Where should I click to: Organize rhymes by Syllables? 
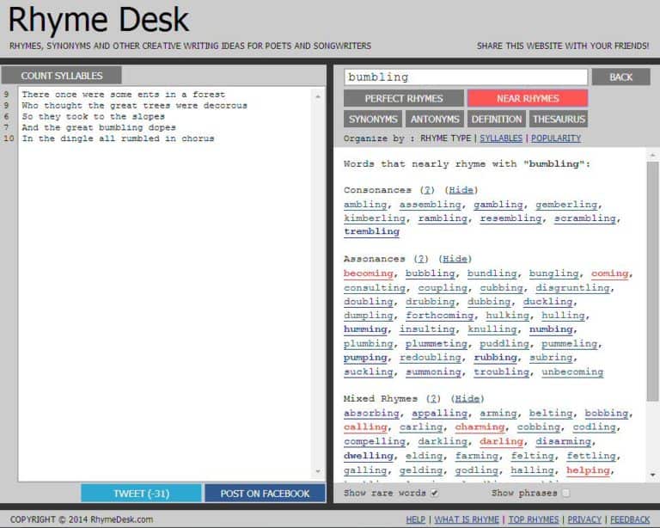502,138
